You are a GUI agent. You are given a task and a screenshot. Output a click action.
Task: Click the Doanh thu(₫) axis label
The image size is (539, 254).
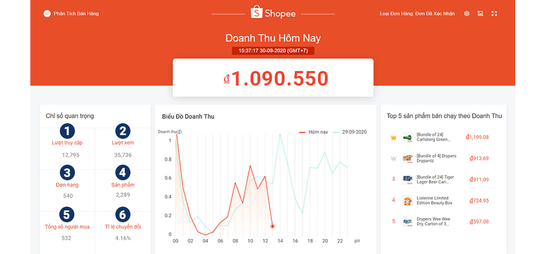pos(170,131)
